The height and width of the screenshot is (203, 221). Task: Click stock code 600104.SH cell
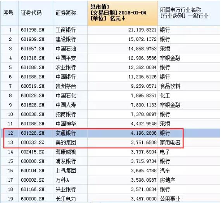coord(36,170)
